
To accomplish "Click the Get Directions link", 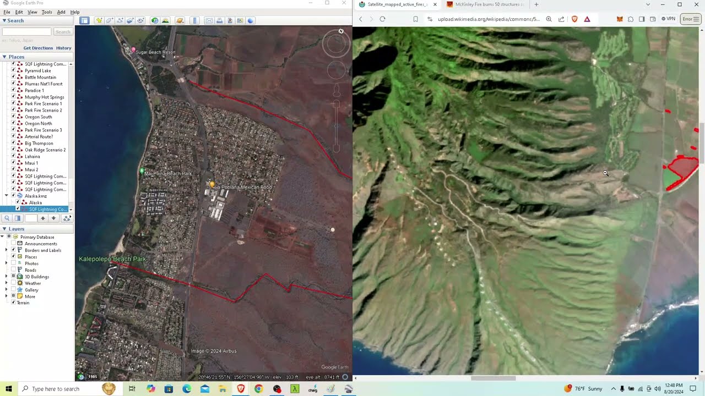I will coord(38,48).
